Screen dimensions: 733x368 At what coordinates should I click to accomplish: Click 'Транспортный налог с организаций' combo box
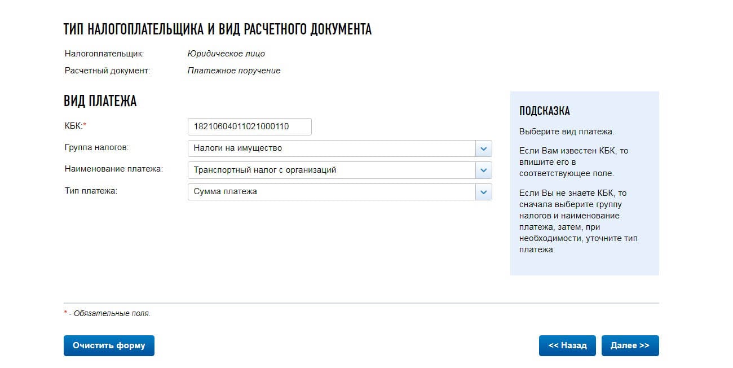pos(339,170)
